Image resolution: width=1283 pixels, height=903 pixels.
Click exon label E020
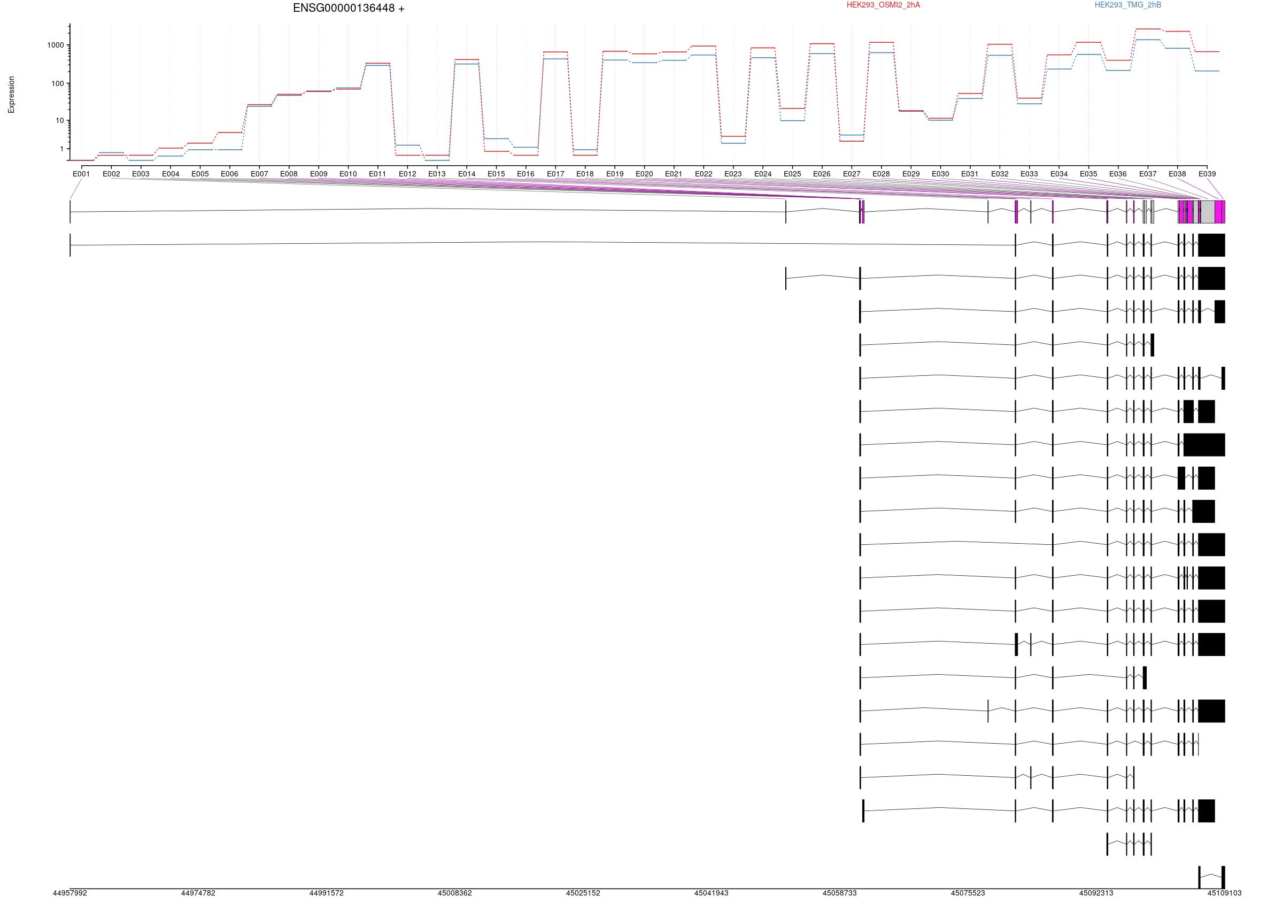click(644, 174)
